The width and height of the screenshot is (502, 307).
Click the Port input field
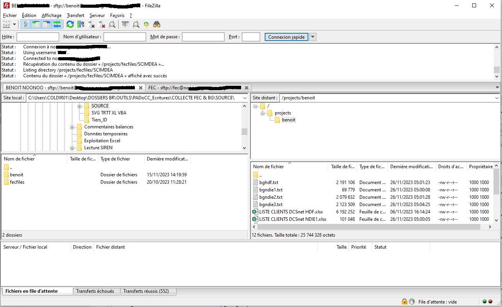pos(251,37)
